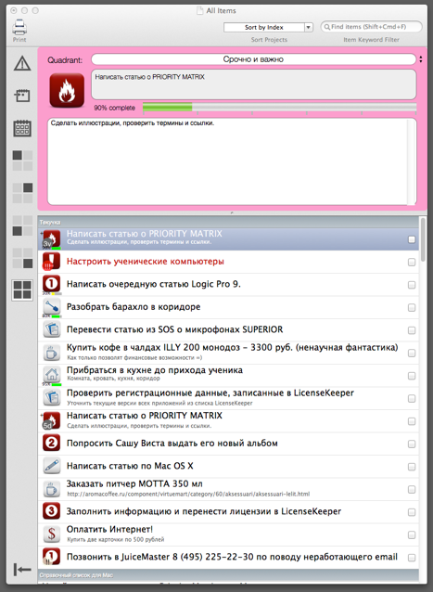Mark Написать статью по Mac OS X done

(412, 467)
